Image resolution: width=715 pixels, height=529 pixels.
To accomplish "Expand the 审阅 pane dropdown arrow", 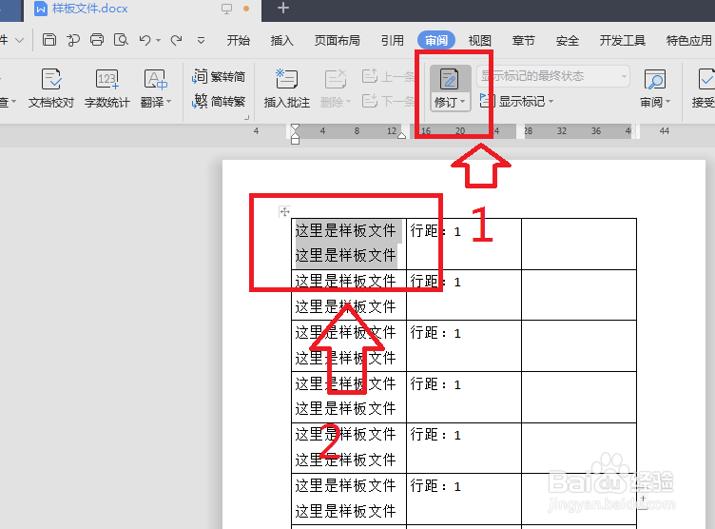I will click(x=668, y=102).
